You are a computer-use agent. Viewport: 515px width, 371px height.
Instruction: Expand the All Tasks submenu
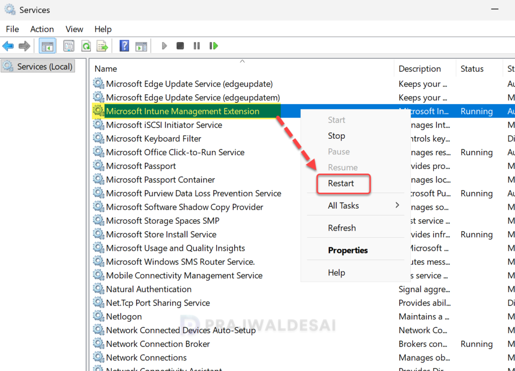coord(356,206)
